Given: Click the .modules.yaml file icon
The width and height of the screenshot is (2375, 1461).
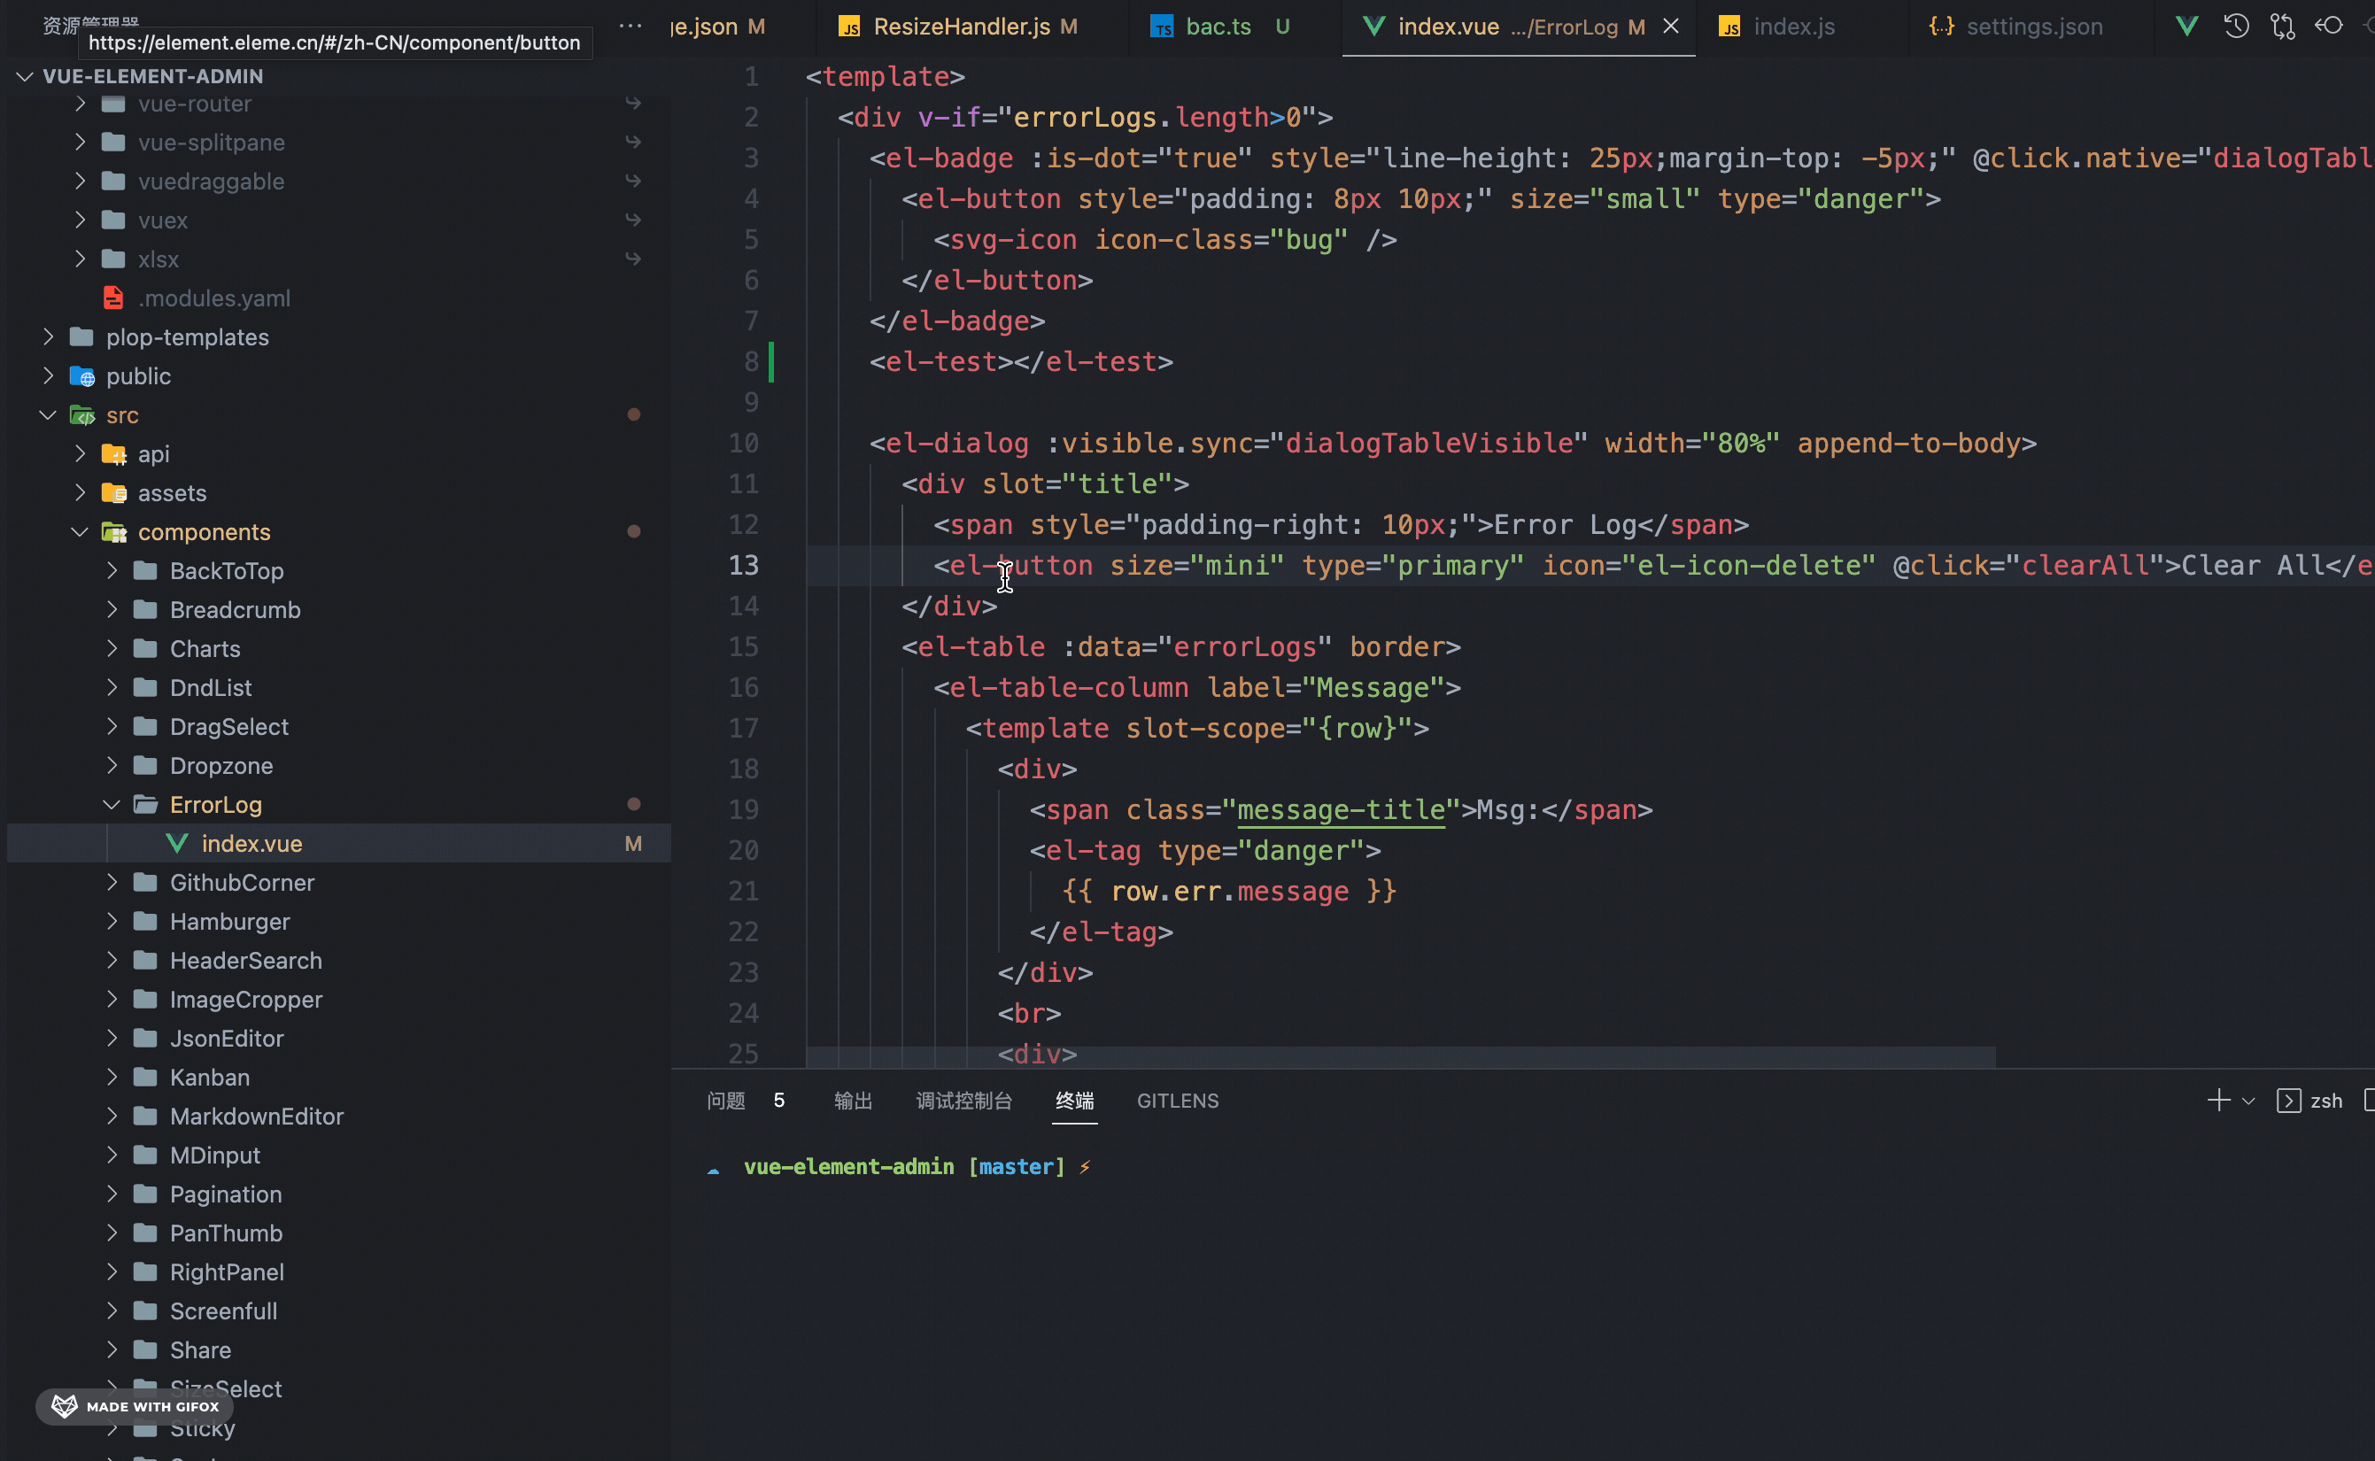Looking at the screenshot, I should (114, 298).
